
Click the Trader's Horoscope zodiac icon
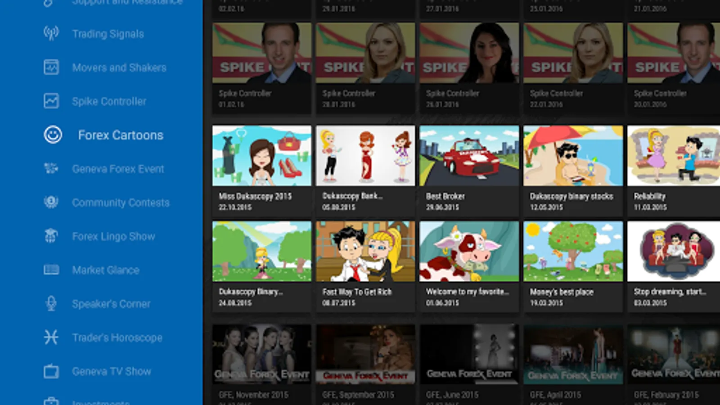coord(51,337)
